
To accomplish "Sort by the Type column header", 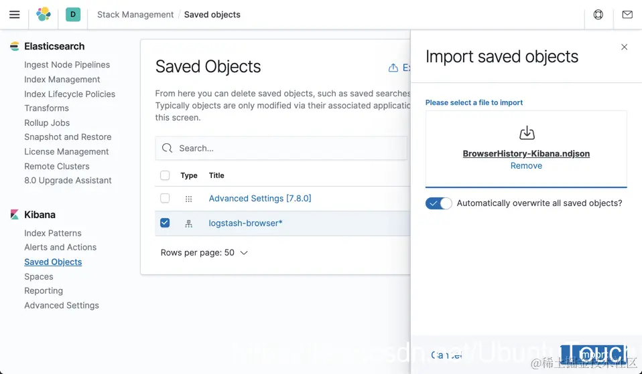I will click(x=189, y=175).
